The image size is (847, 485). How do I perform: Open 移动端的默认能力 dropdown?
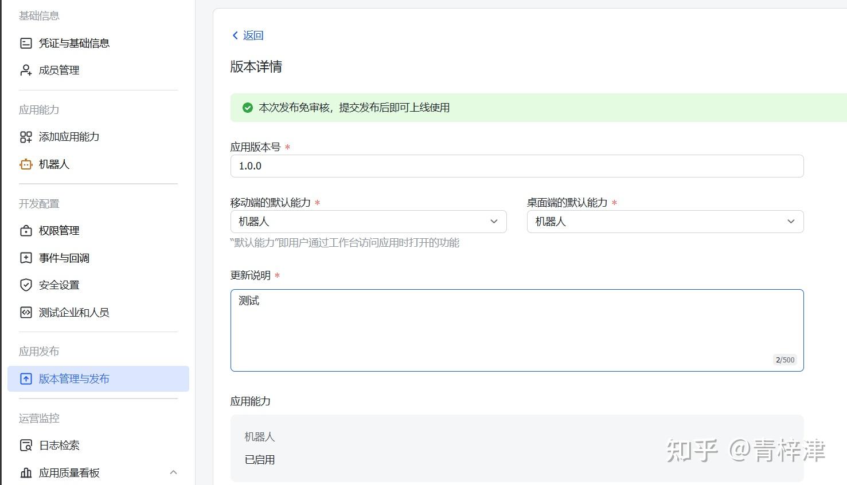368,222
